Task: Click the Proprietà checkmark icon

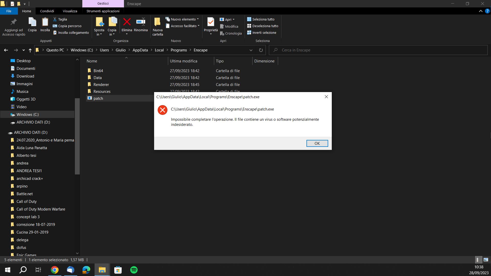Action: coord(211,22)
